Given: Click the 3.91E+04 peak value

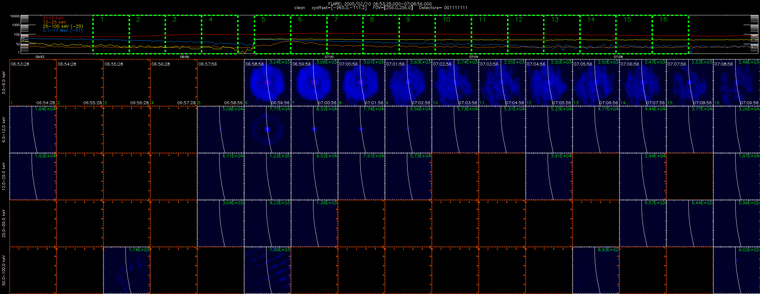Looking at the screenshot, I should 562,156.
